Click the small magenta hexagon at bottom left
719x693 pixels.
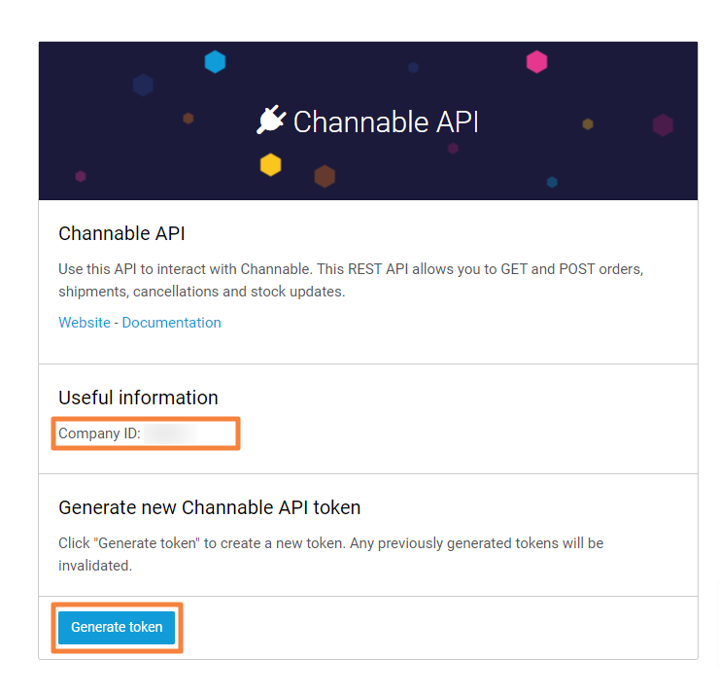pyautogui.click(x=81, y=176)
